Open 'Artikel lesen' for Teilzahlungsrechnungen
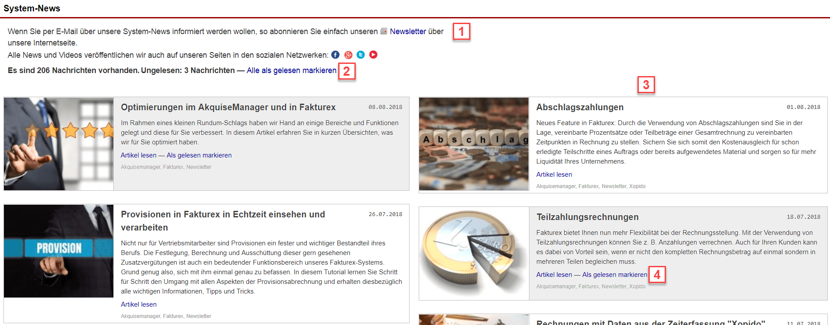Screen dimensions: 830x325 pos(554,275)
